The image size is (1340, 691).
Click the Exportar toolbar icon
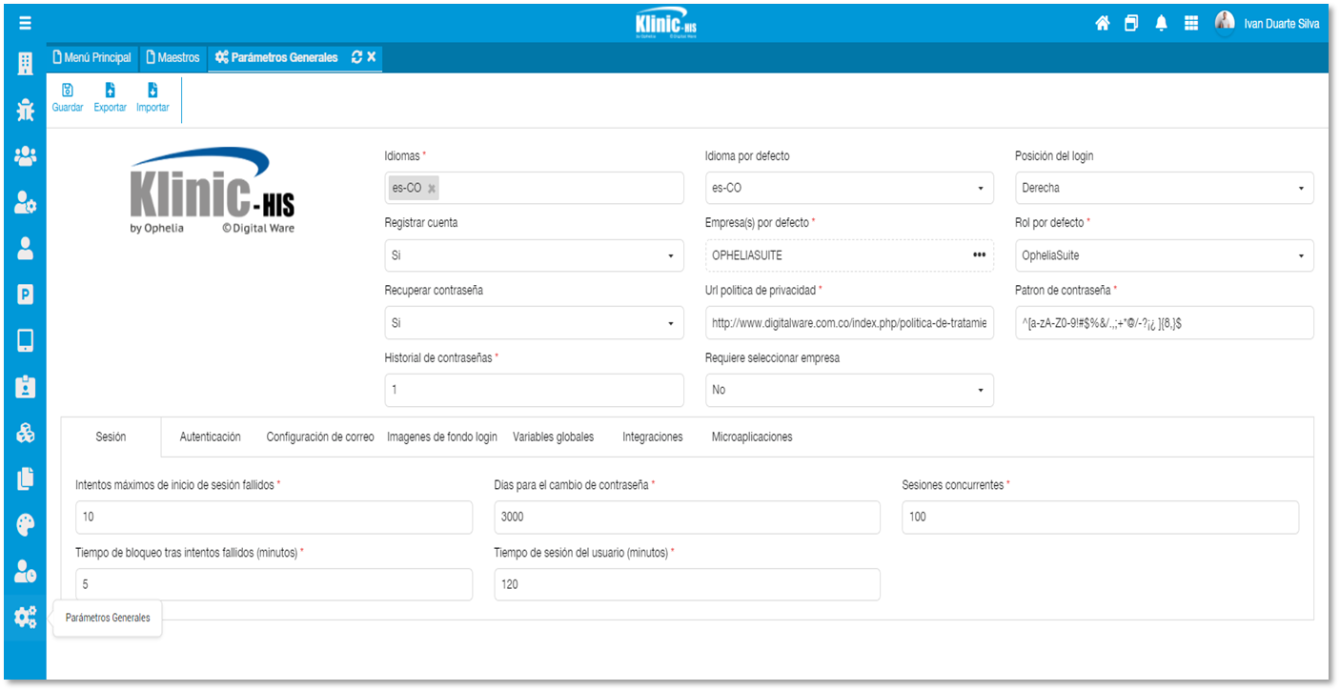110,91
